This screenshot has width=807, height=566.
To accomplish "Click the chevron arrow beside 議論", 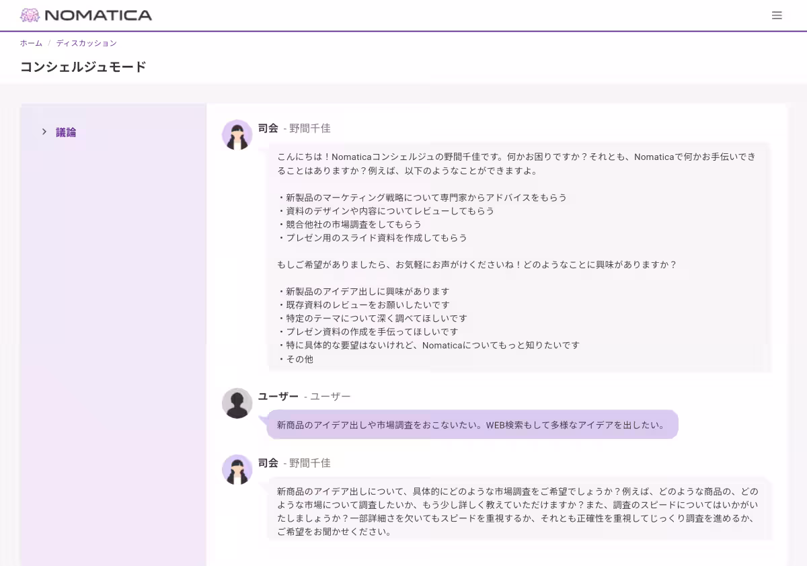I will 44,132.
